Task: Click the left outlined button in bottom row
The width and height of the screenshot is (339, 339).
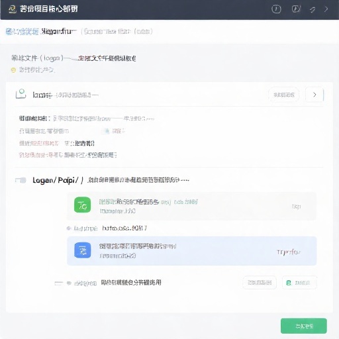Action: tap(260, 283)
